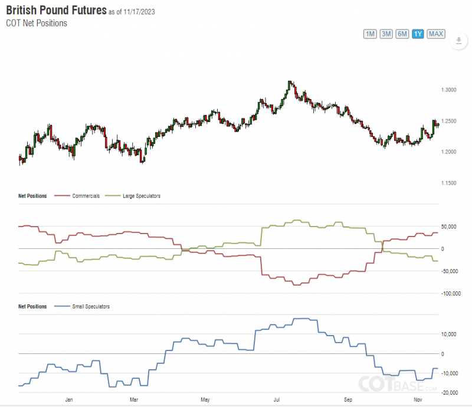This screenshot has height=407, width=472.
Task: Click the blue Small Speculators legend line
Action: point(61,307)
